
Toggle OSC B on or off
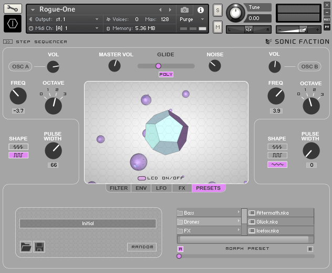(x=309, y=67)
